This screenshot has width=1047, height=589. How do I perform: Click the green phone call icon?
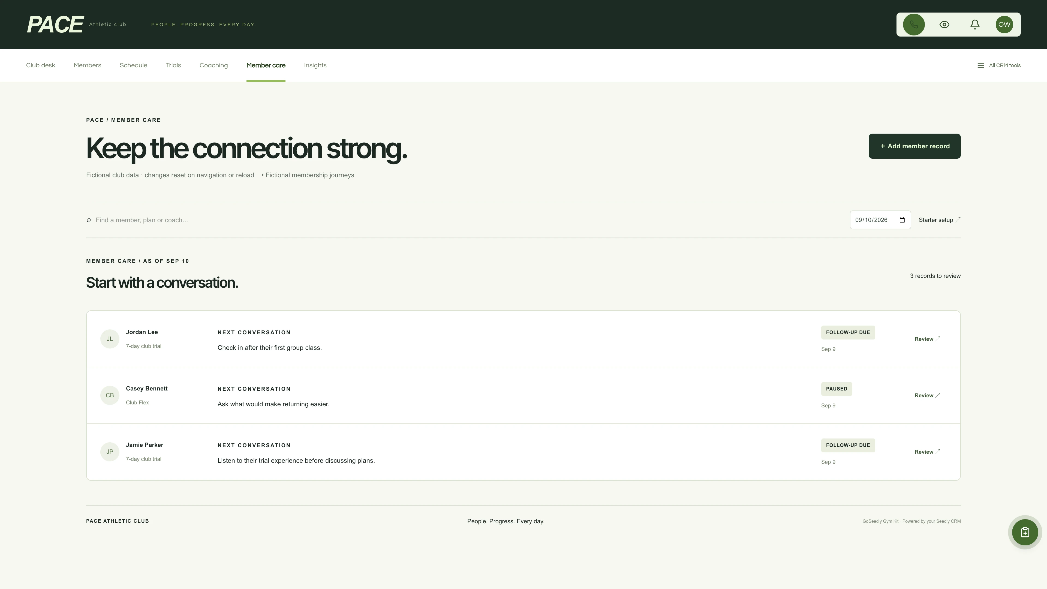click(914, 24)
